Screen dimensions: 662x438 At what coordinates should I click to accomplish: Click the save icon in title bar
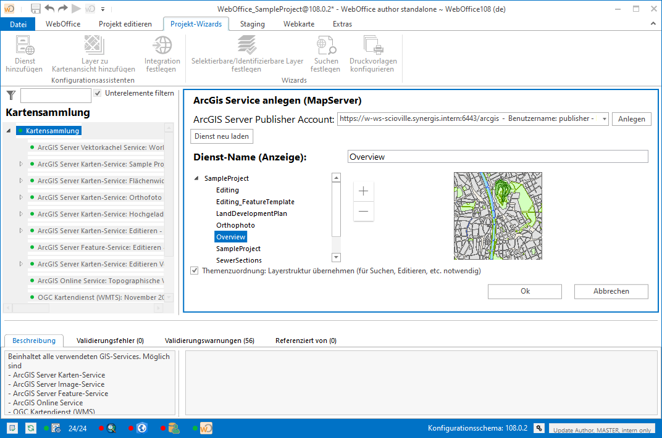(36, 9)
